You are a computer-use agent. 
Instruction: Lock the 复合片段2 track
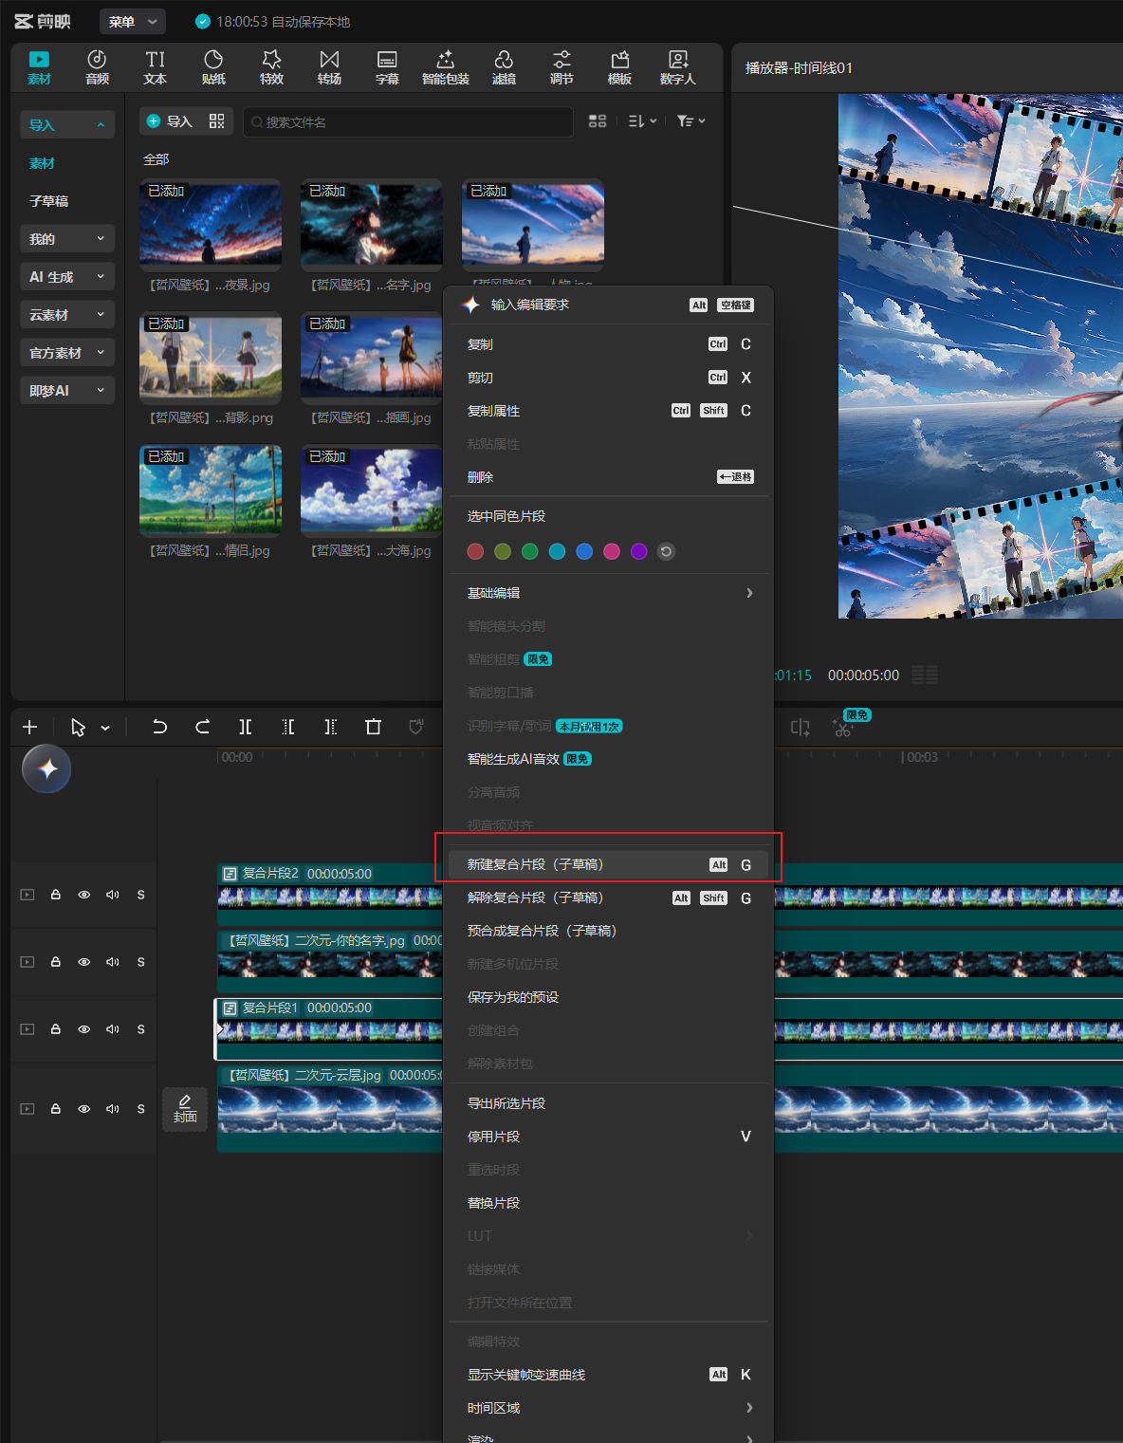(56, 895)
